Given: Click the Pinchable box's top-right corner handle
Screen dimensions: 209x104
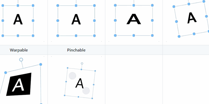Looking at the screenshot, I should (95, 71).
